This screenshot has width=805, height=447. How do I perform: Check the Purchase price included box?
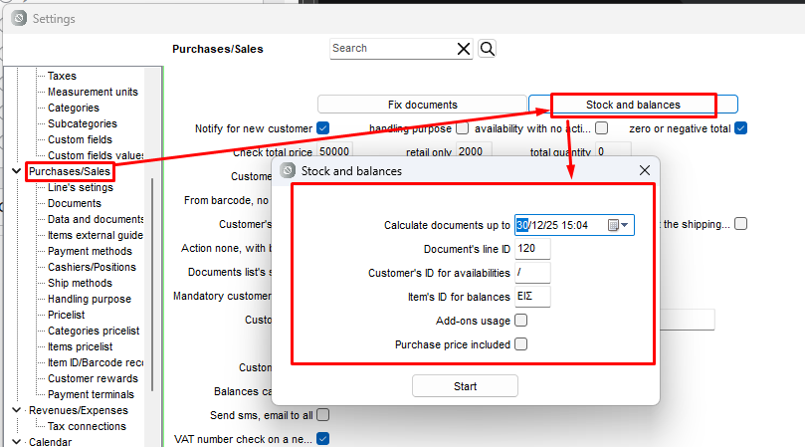click(521, 344)
